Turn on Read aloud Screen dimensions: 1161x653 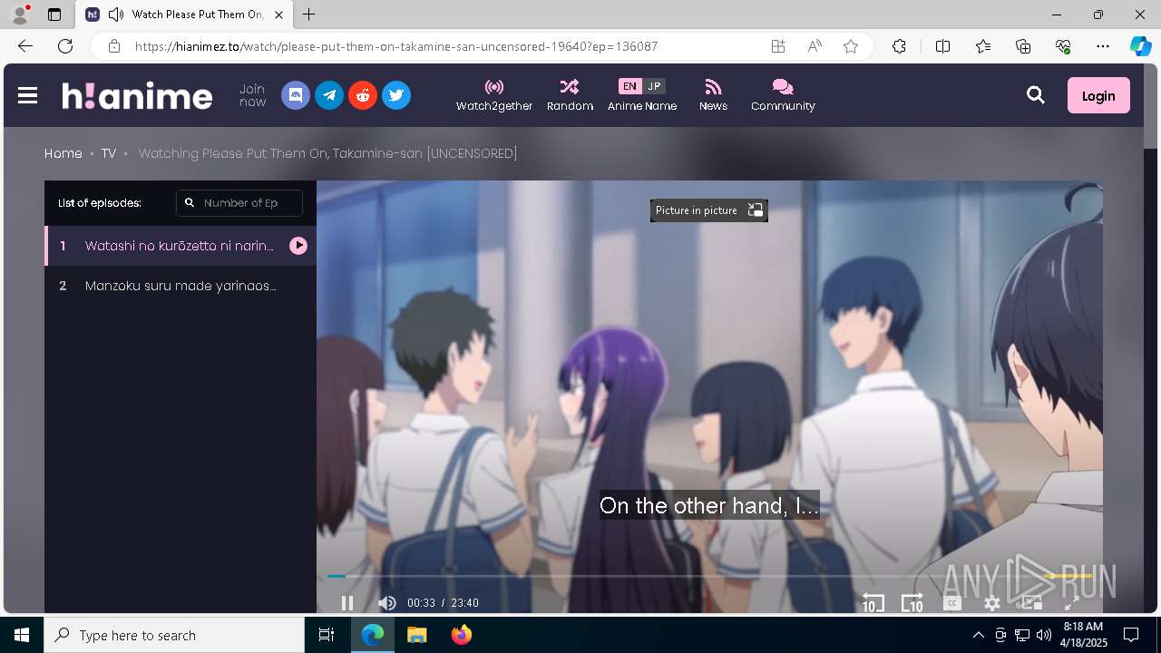coord(815,46)
